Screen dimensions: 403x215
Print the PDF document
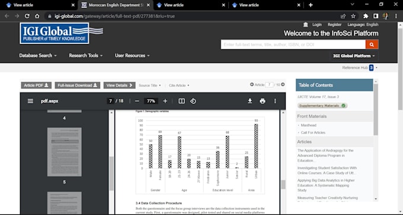[x=263, y=101]
